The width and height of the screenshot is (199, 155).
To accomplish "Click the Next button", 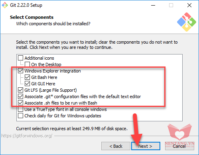I will [x=146, y=146].
